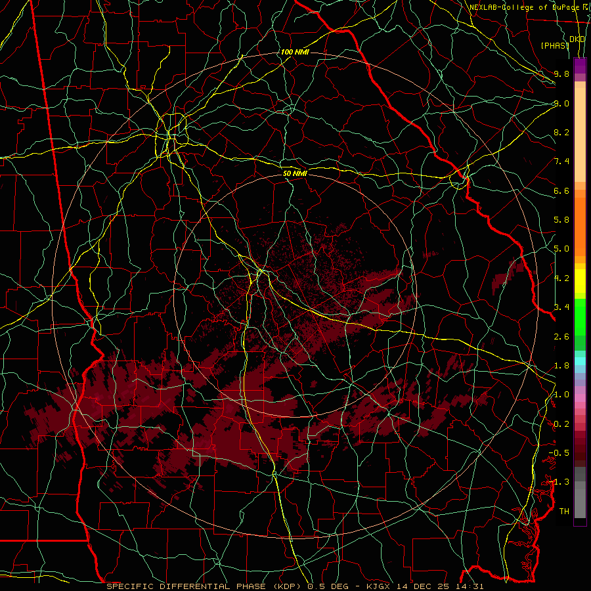Click the 6.6 value on the scale

tap(561, 190)
